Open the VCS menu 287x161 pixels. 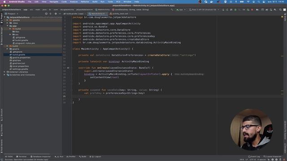pos(118,2)
